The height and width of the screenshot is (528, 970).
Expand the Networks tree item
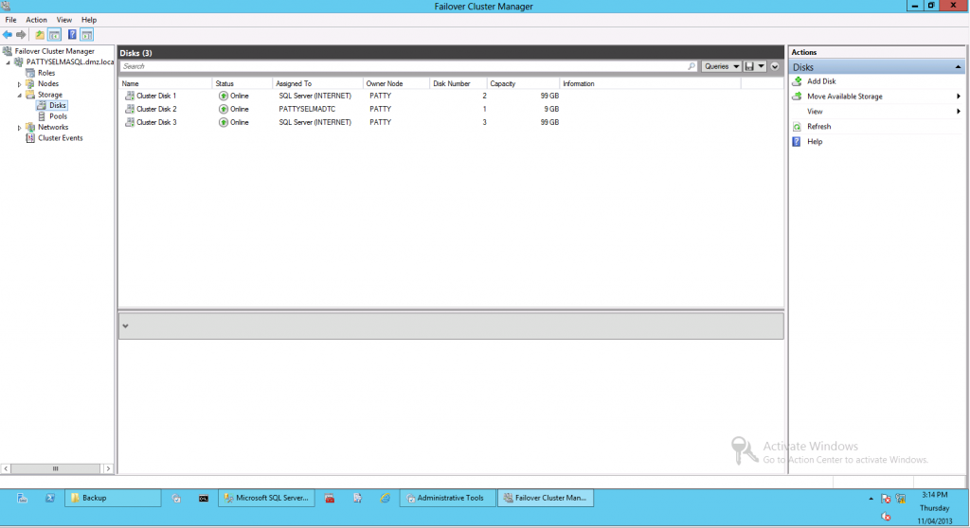[19, 128]
